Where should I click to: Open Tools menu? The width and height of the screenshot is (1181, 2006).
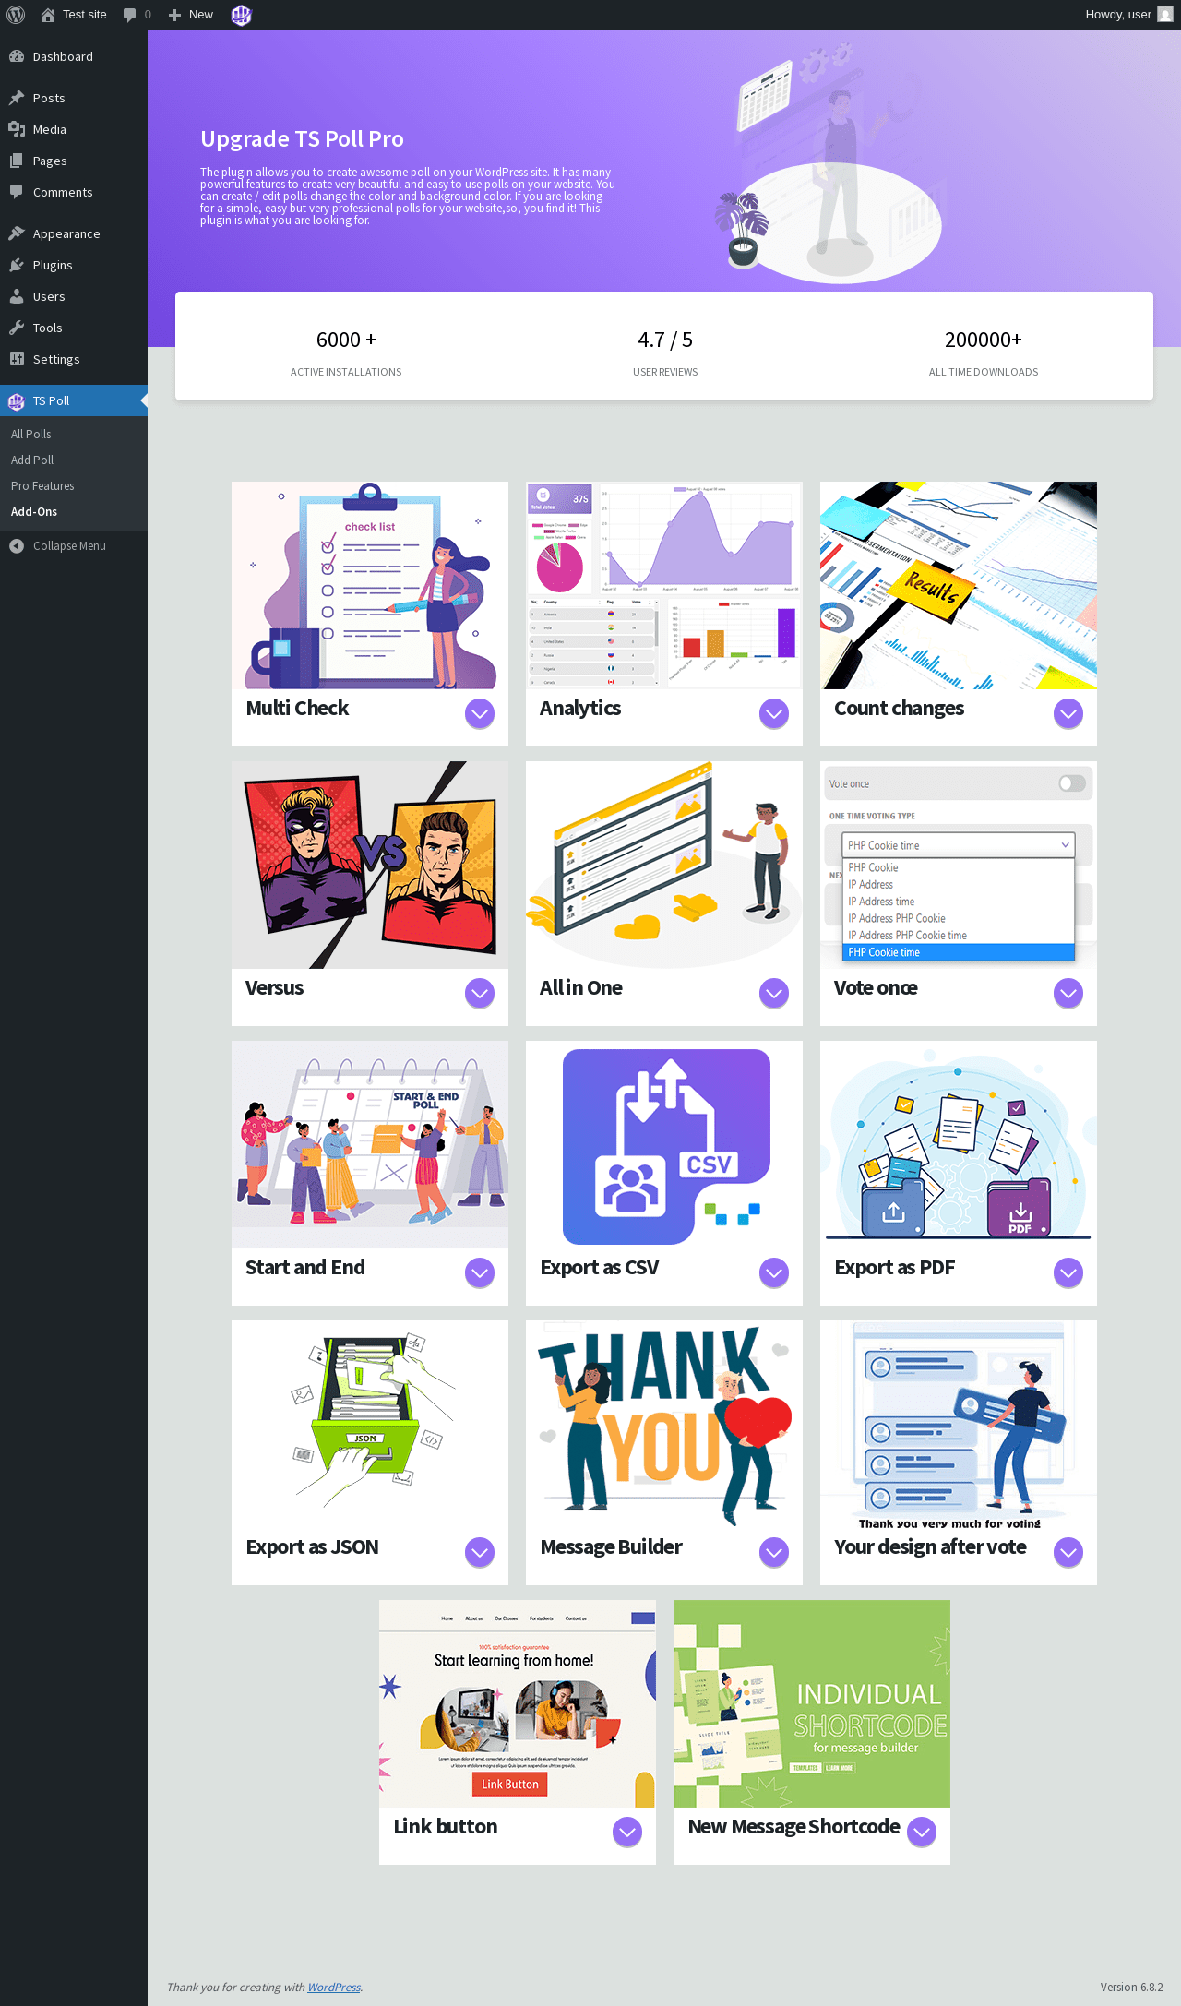click(74, 328)
